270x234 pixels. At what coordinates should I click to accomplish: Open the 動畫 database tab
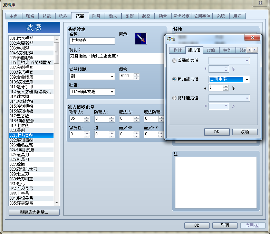tap(163, 16)
